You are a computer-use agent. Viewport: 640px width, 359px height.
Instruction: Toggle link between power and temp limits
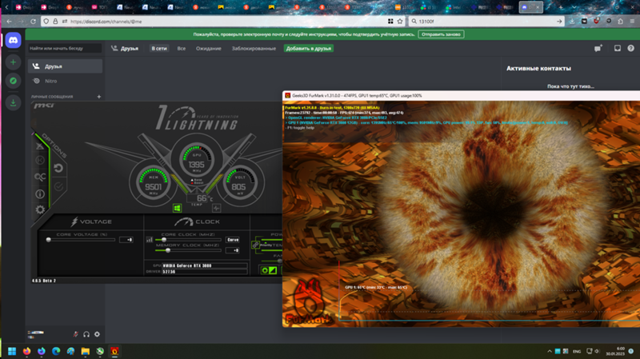pyautogui.click(x=255, y=245)
